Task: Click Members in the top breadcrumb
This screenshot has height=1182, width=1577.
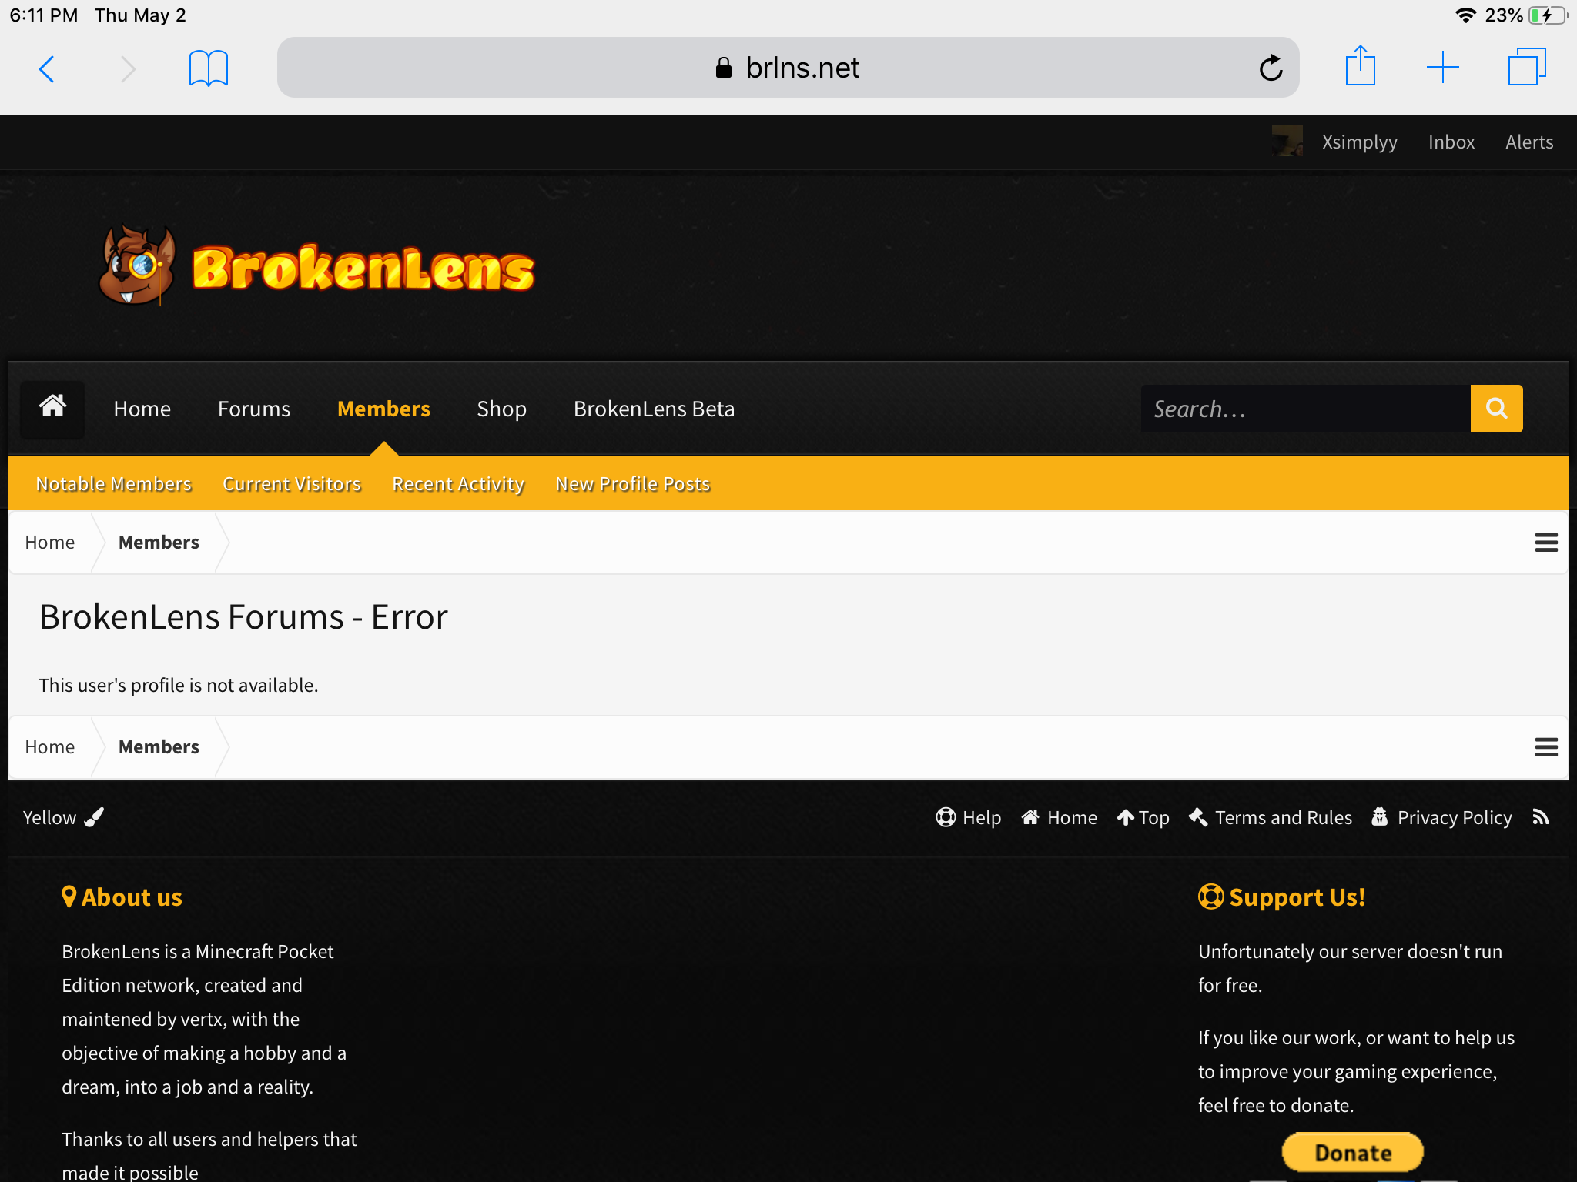Action: tap(159, 542)
